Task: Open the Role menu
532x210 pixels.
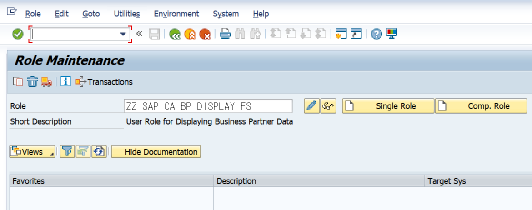Action: pyautogui.click(x=33, y=14)
